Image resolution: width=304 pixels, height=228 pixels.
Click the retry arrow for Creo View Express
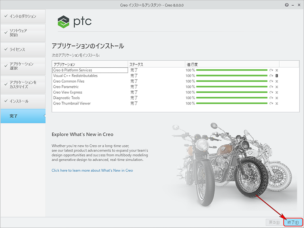click(x=271, y=92)
